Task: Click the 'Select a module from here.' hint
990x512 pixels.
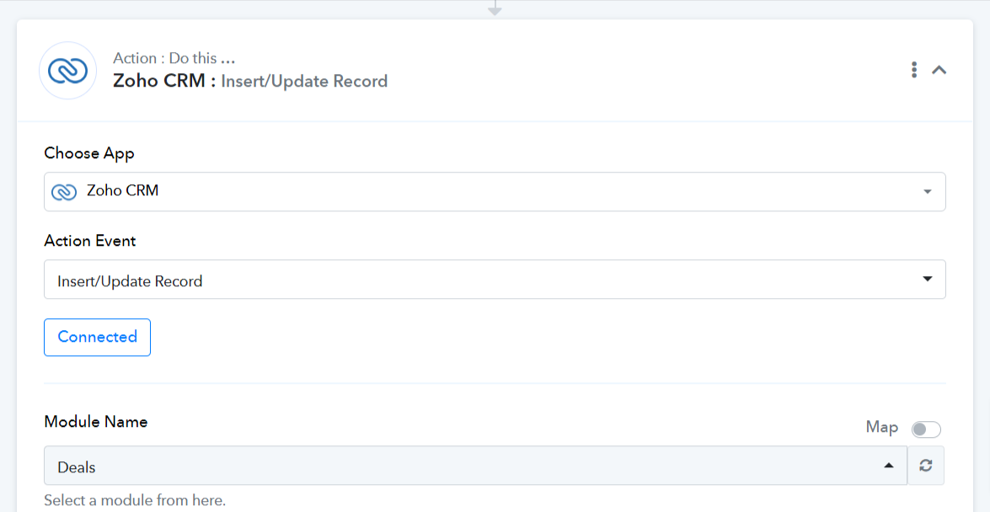Action: click(135, 501)
